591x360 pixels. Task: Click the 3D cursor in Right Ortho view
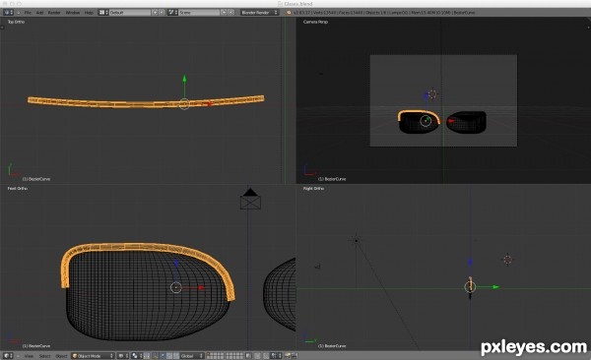click(x=507, y=260)
